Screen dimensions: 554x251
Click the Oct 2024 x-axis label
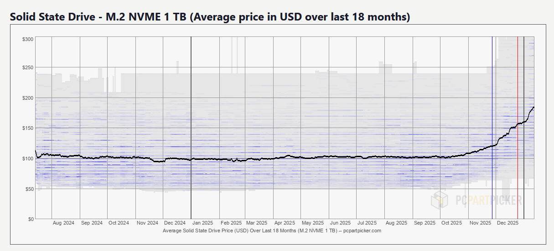coord(119,223)
